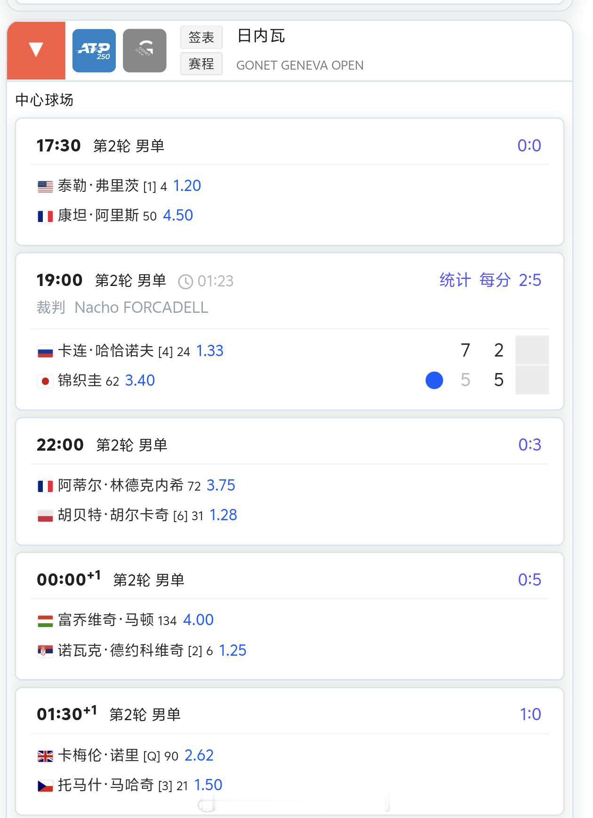This screenshot has height=818, width=593.
Task: Select the odds 3.40 for 锦织圭
Action: [140, 380]
